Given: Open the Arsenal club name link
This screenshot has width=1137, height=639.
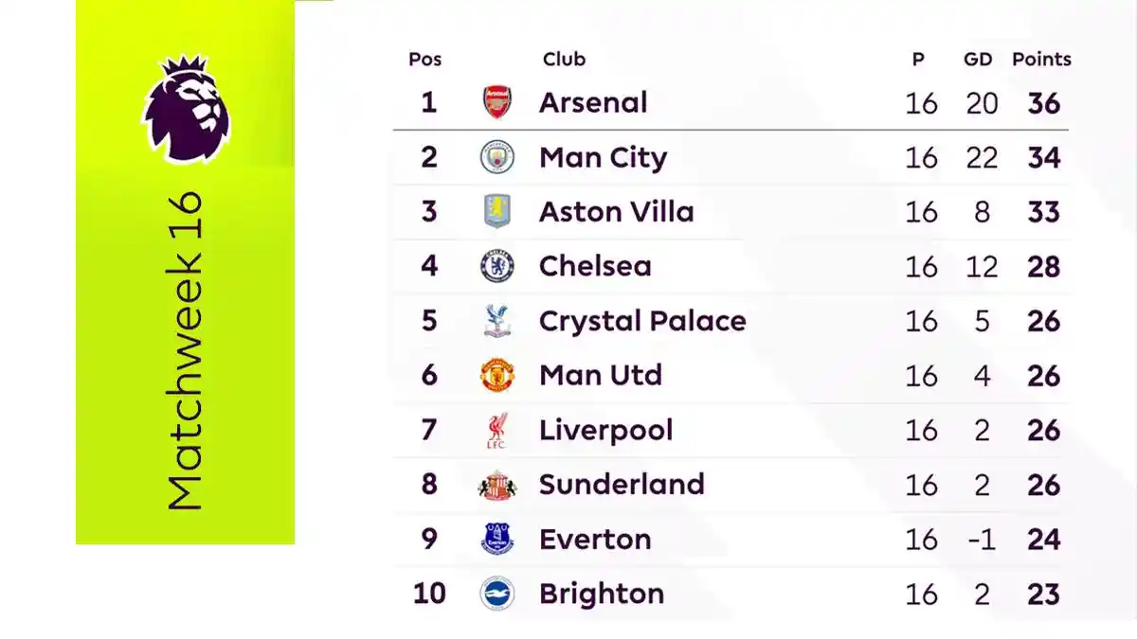Looking at the screenshot, I should 593,102.
